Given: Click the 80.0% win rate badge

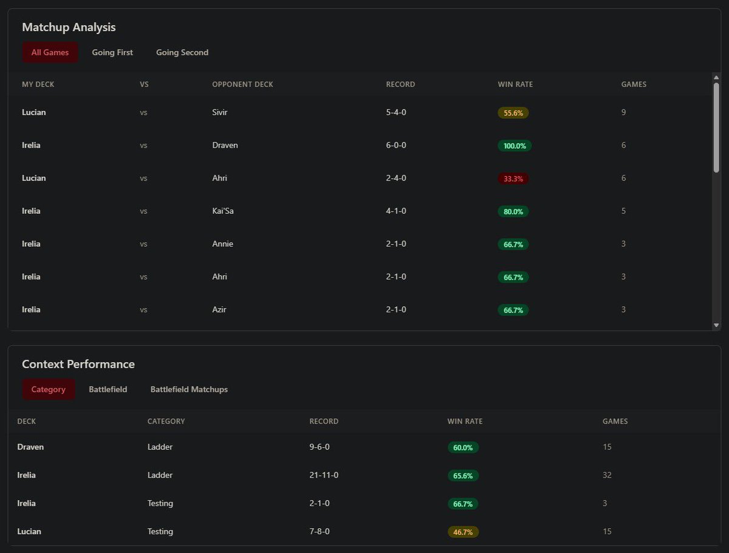Looking at the screenshot, I should click(513, 211).
